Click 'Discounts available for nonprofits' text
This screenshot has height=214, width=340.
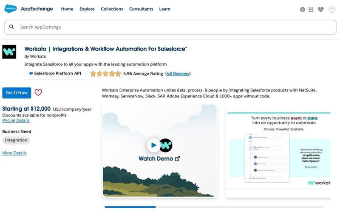(x=34, y=115)
